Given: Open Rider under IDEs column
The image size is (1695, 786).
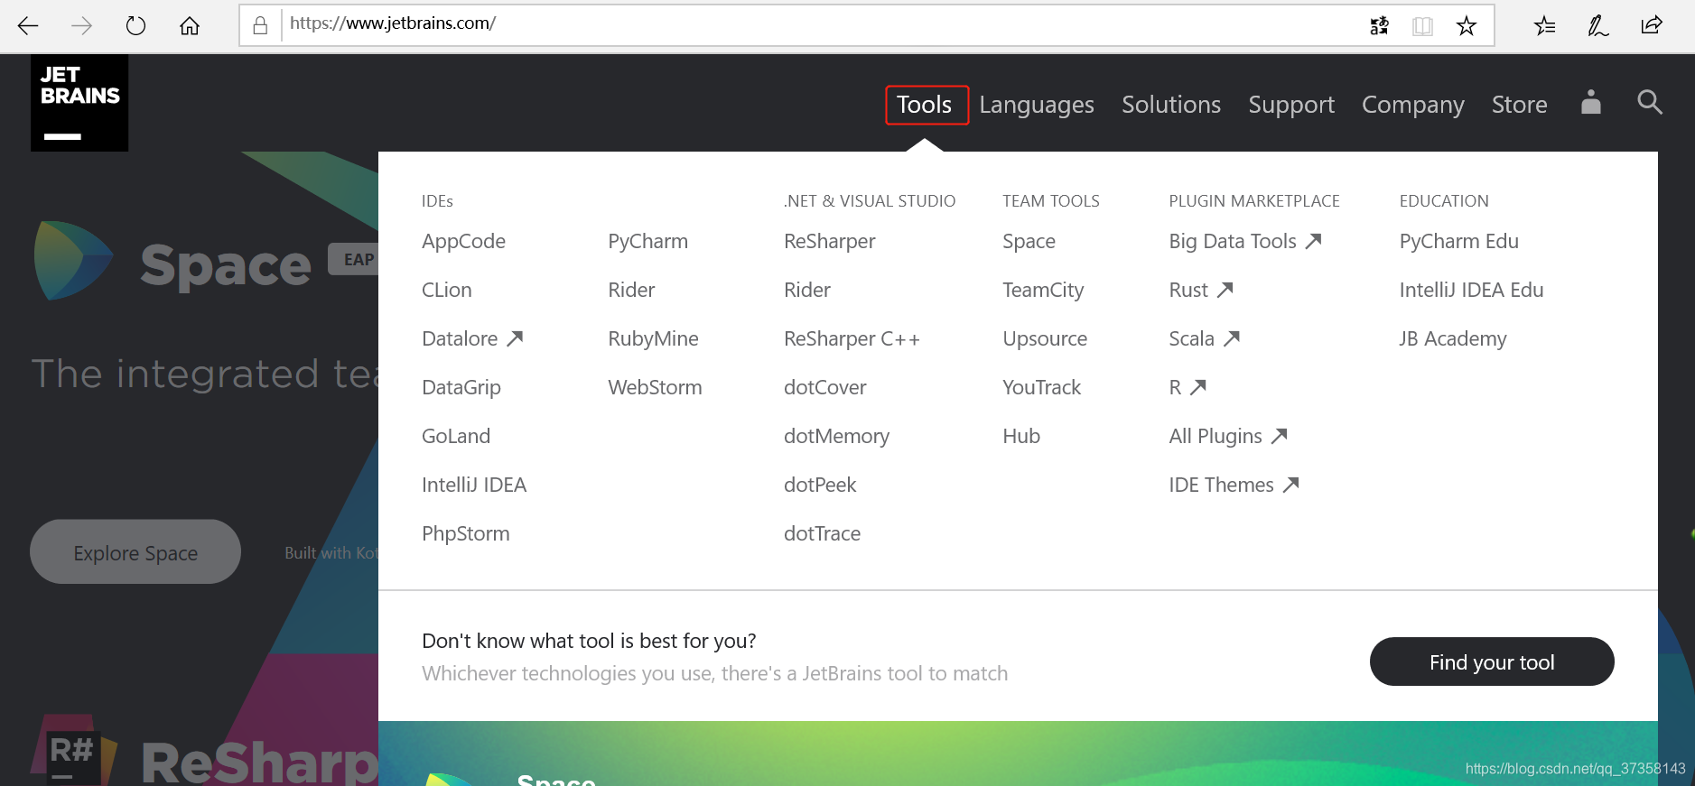Looking at the screenshot, I should [632, 290].
